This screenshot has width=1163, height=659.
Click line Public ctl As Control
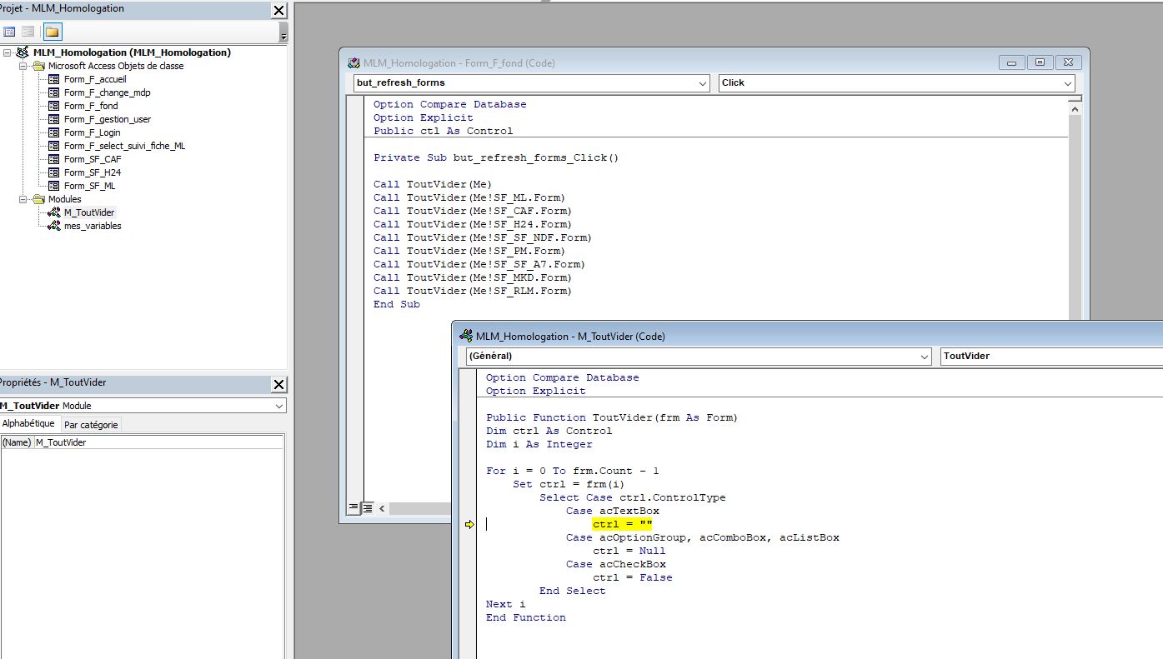point(444,131)
